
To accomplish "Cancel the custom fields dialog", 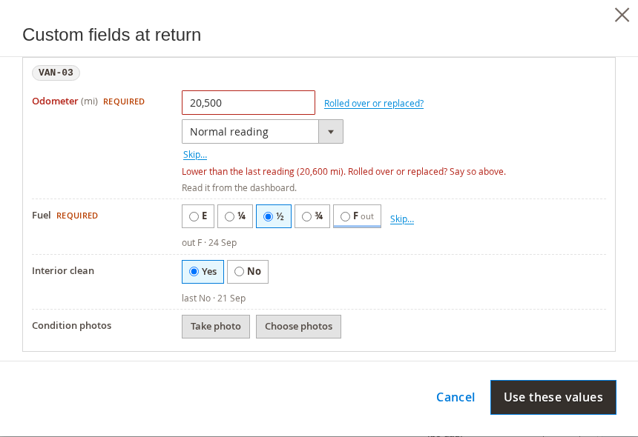I will tap(456, 397).
